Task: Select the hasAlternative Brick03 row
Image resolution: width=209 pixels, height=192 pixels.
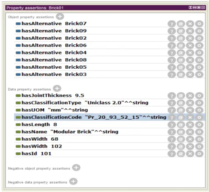Action: [x=110, y=74]
